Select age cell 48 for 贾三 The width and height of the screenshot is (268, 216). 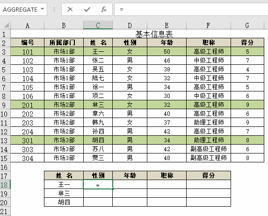(167, 158)
